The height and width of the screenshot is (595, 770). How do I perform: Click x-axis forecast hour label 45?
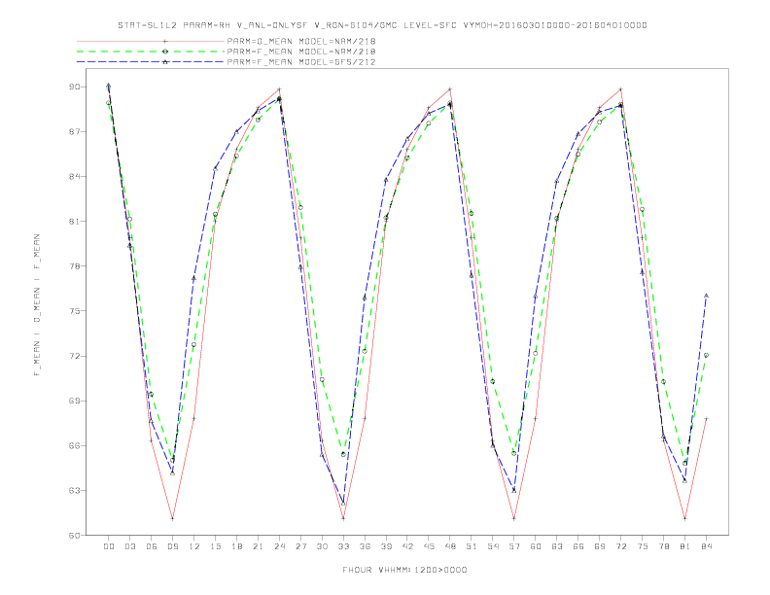pos(429,546)
